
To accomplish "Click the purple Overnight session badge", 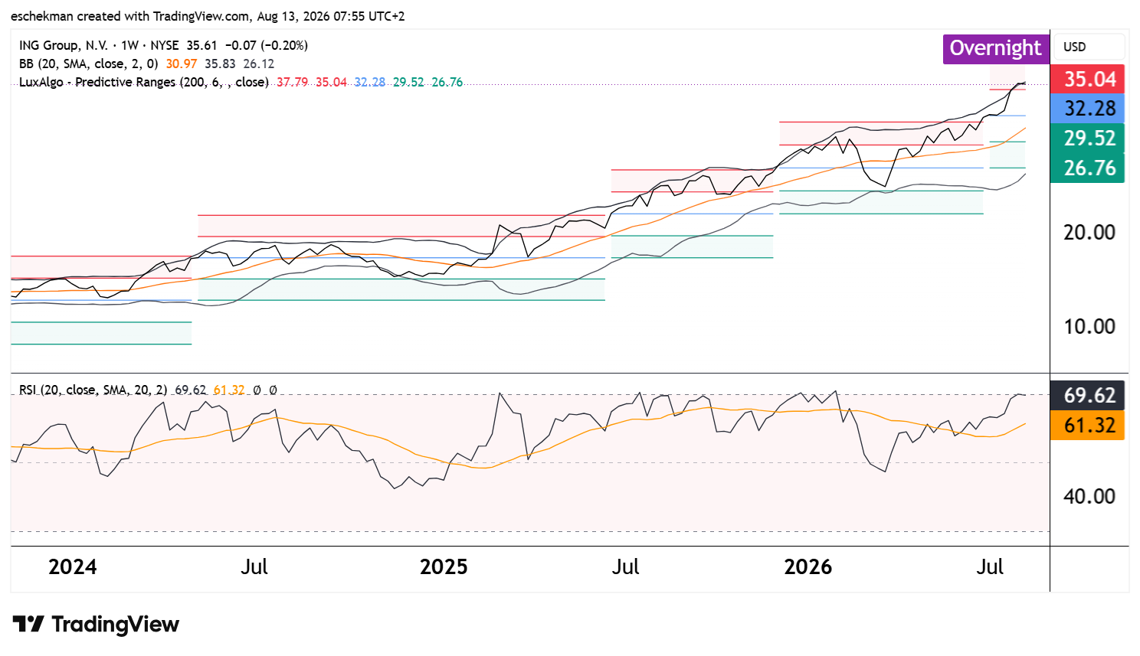I will click(995, 48).
